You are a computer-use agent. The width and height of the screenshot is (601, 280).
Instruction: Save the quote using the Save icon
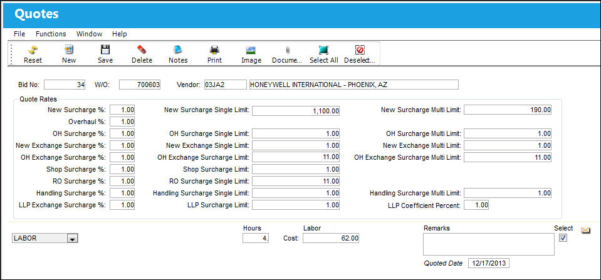(105, 49)
